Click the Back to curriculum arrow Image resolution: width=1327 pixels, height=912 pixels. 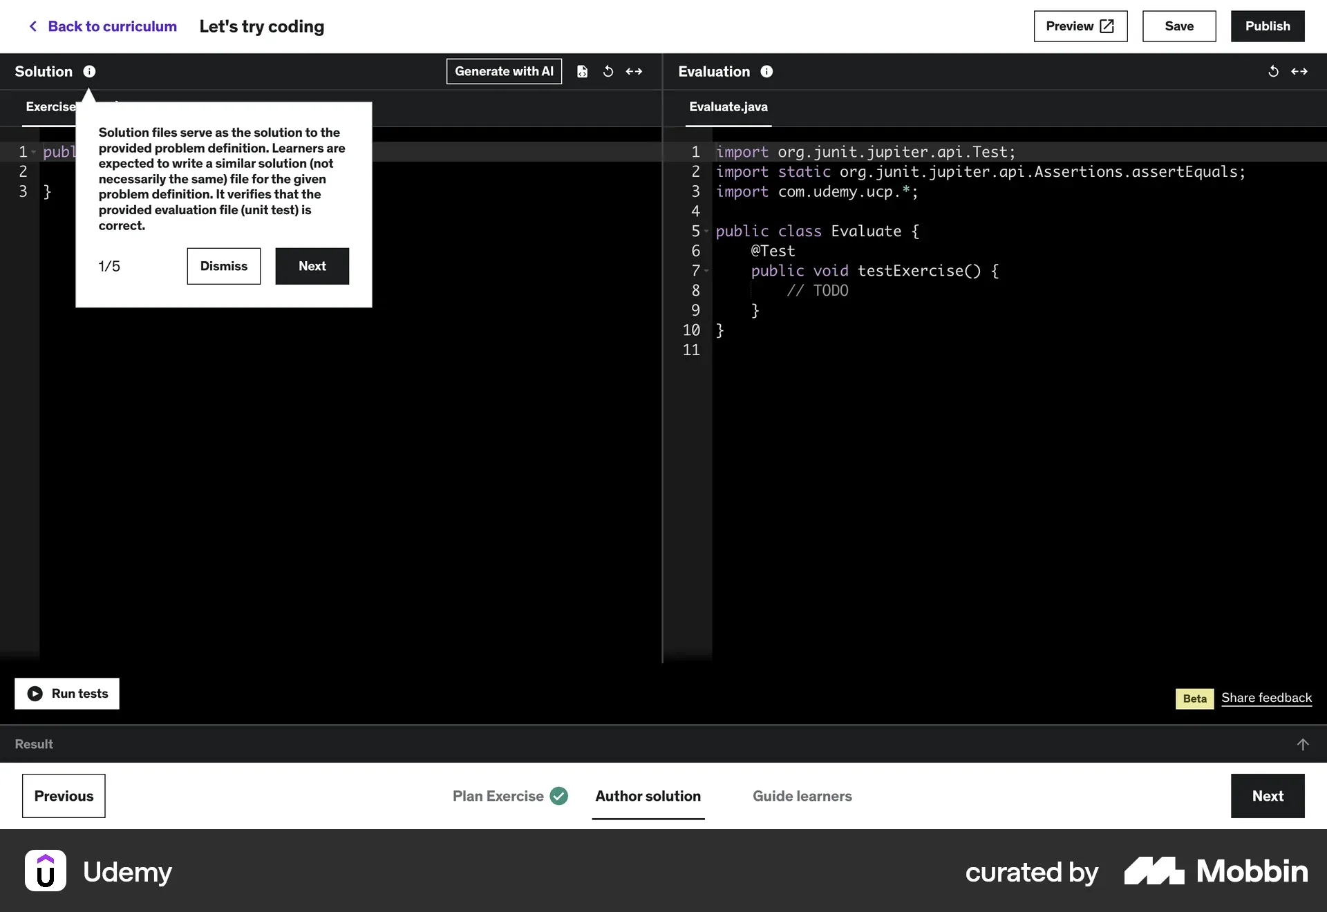click(x=32, y=26)
